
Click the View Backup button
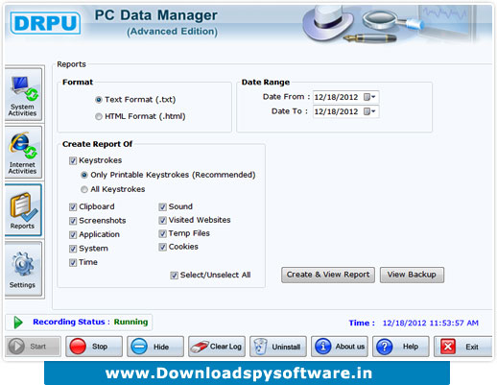pos(412,275)
